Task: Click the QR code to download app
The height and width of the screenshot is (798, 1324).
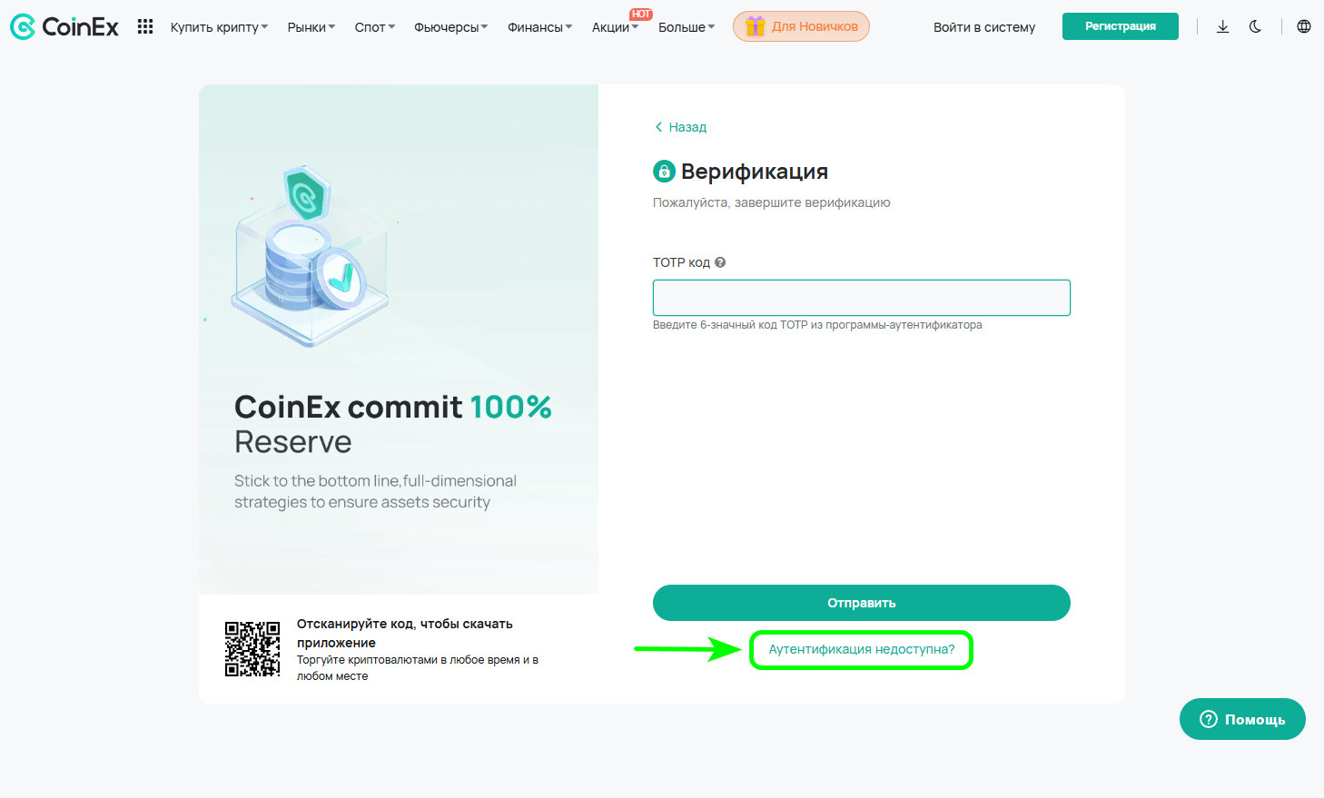Action: pyautogui.click(x=252, y=649)
